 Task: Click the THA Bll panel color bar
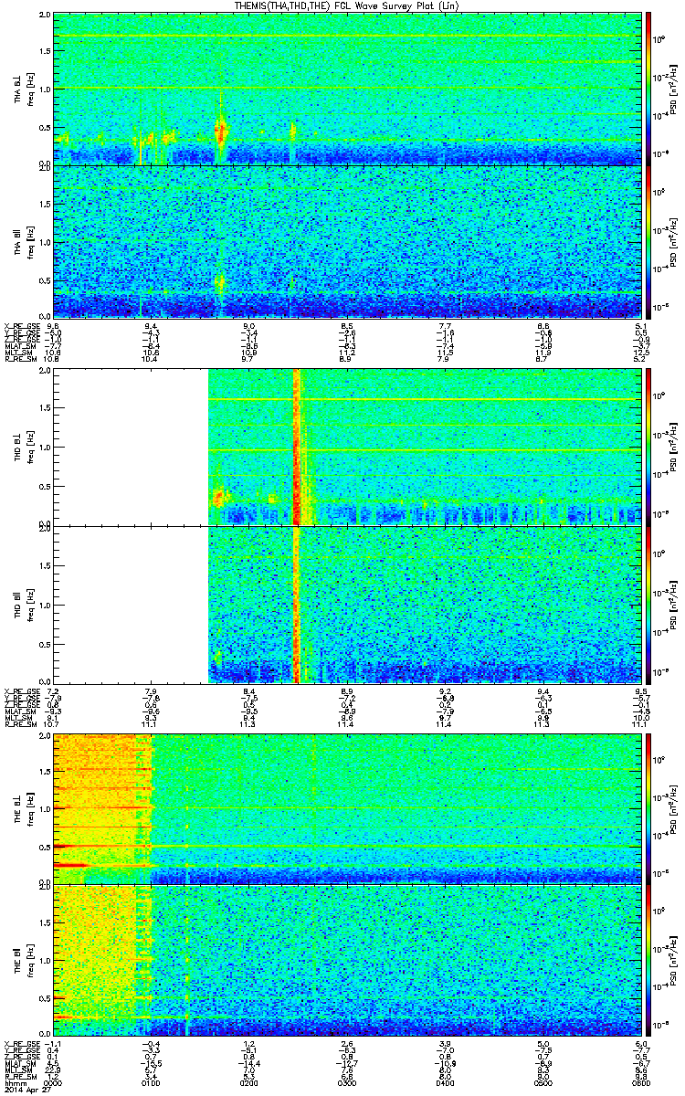649,241
